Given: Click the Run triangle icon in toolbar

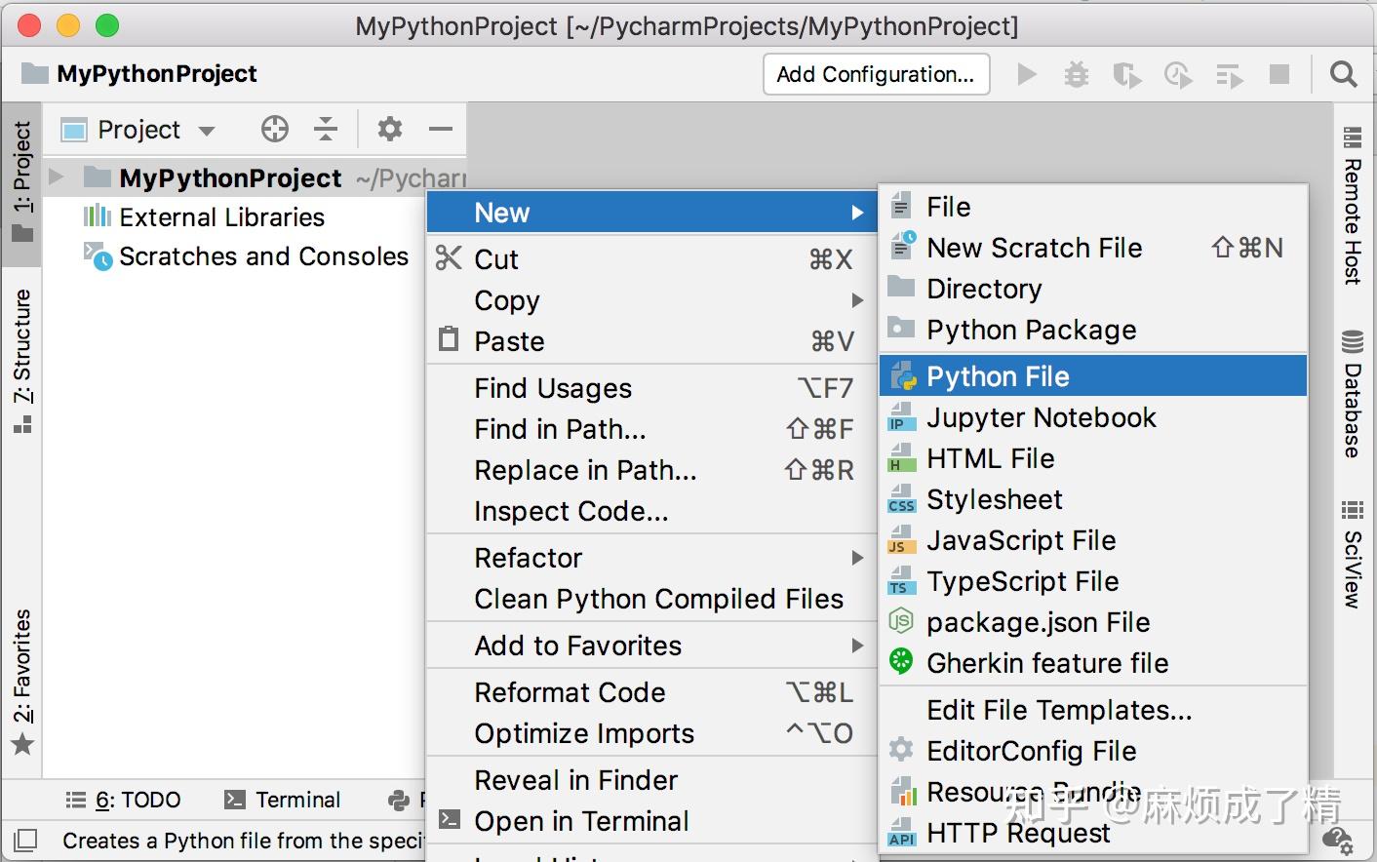Looking at the screenshot, I should 1027,74.
